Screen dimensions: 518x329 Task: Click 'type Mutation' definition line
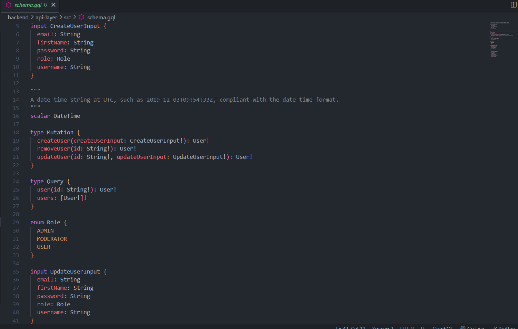[55, 132]
